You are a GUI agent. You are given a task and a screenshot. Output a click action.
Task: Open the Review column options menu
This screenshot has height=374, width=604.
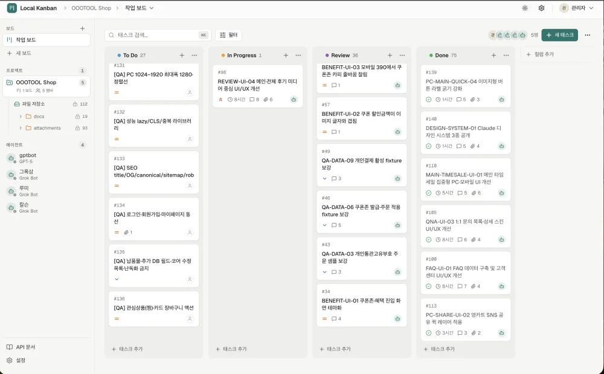(x=402, y=56)
